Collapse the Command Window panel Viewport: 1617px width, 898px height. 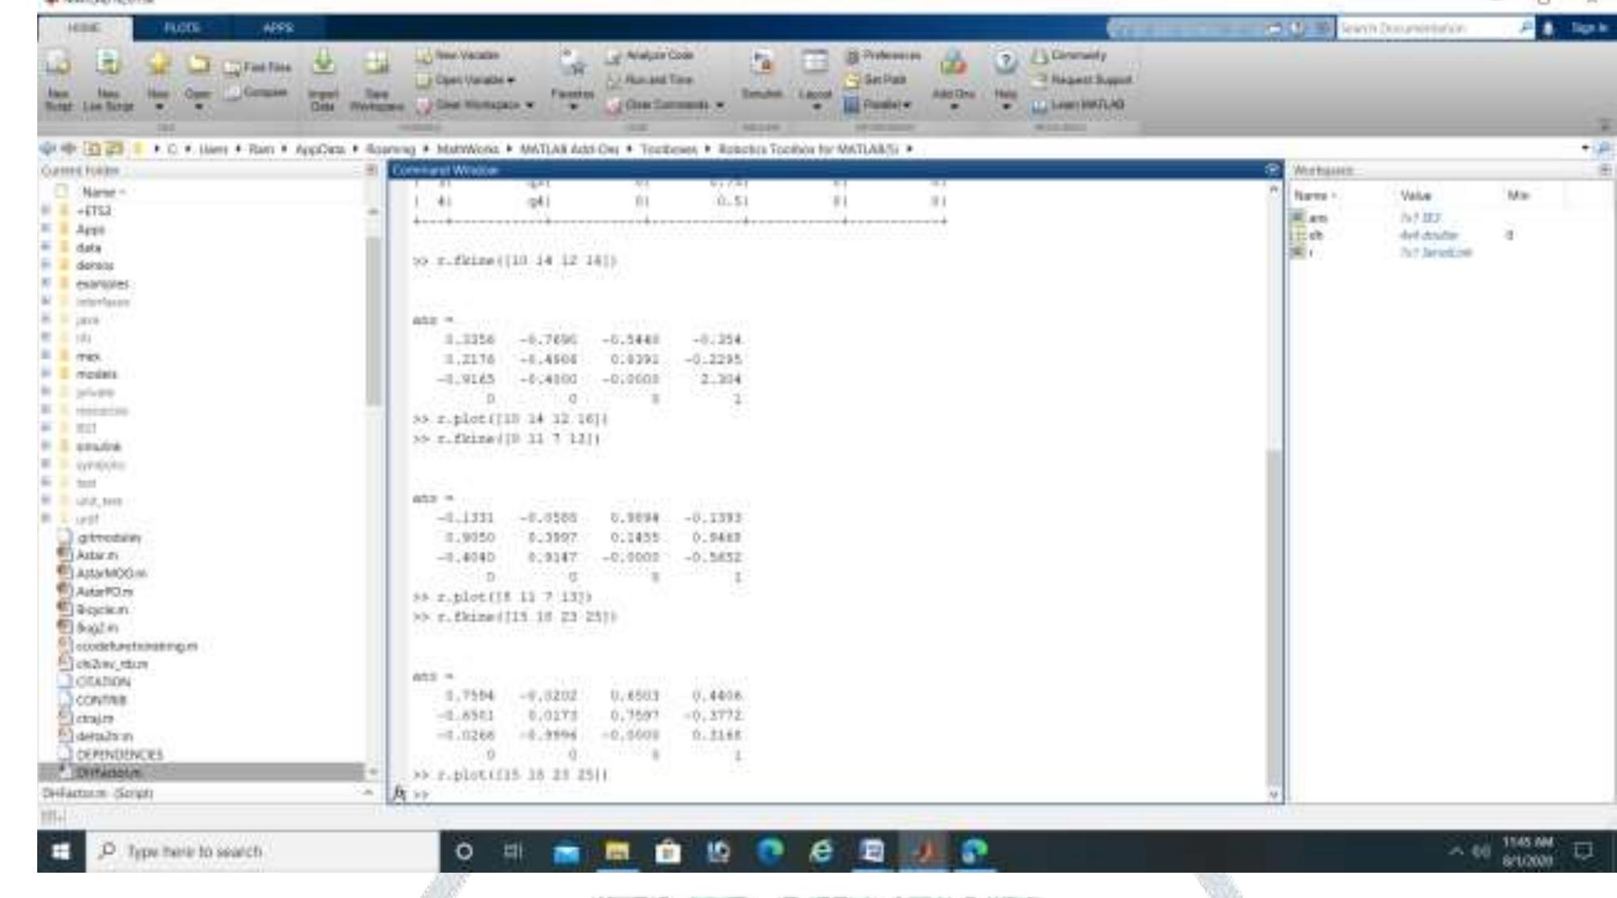[1275, 169]
